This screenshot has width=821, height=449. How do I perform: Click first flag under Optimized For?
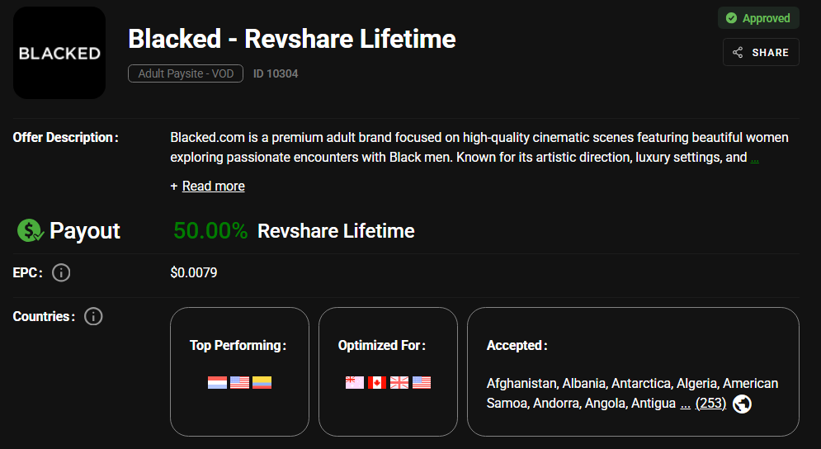[355, 382]
